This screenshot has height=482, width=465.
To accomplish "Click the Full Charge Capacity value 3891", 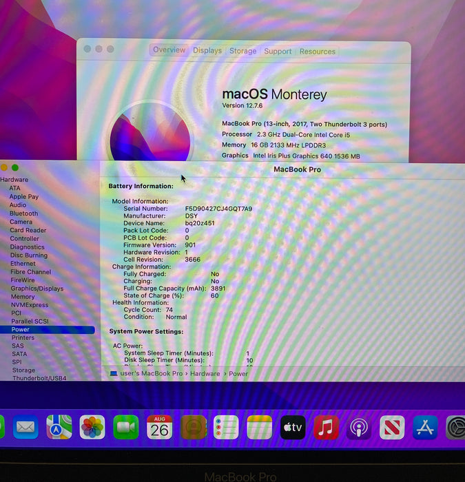I will [218, 289].
